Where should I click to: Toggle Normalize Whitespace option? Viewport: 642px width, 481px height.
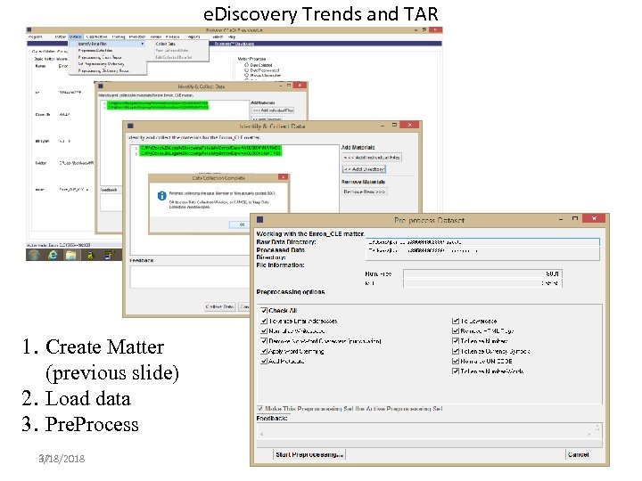pos(264,330)
